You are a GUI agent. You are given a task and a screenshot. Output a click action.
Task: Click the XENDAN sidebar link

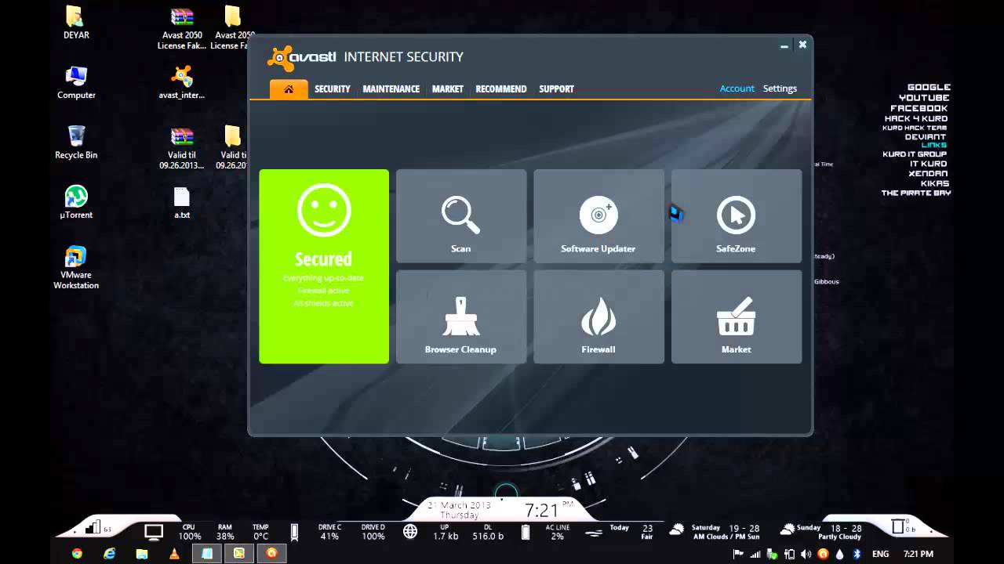coord(928,174)
